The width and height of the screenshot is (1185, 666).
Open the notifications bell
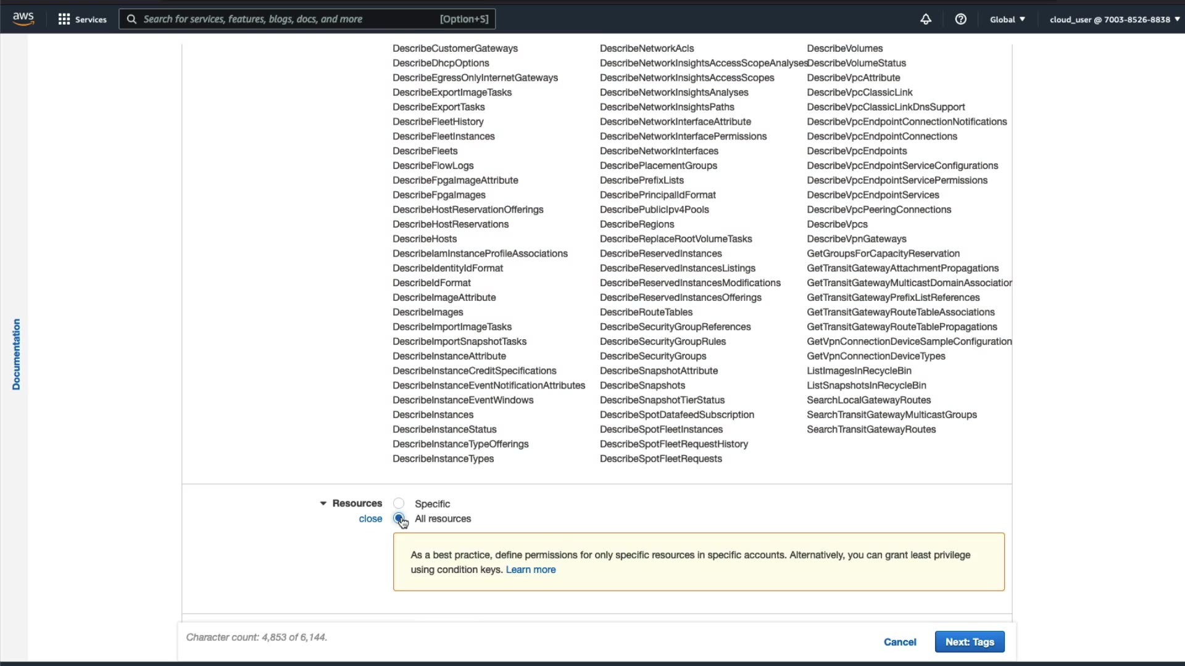point(925,19)
